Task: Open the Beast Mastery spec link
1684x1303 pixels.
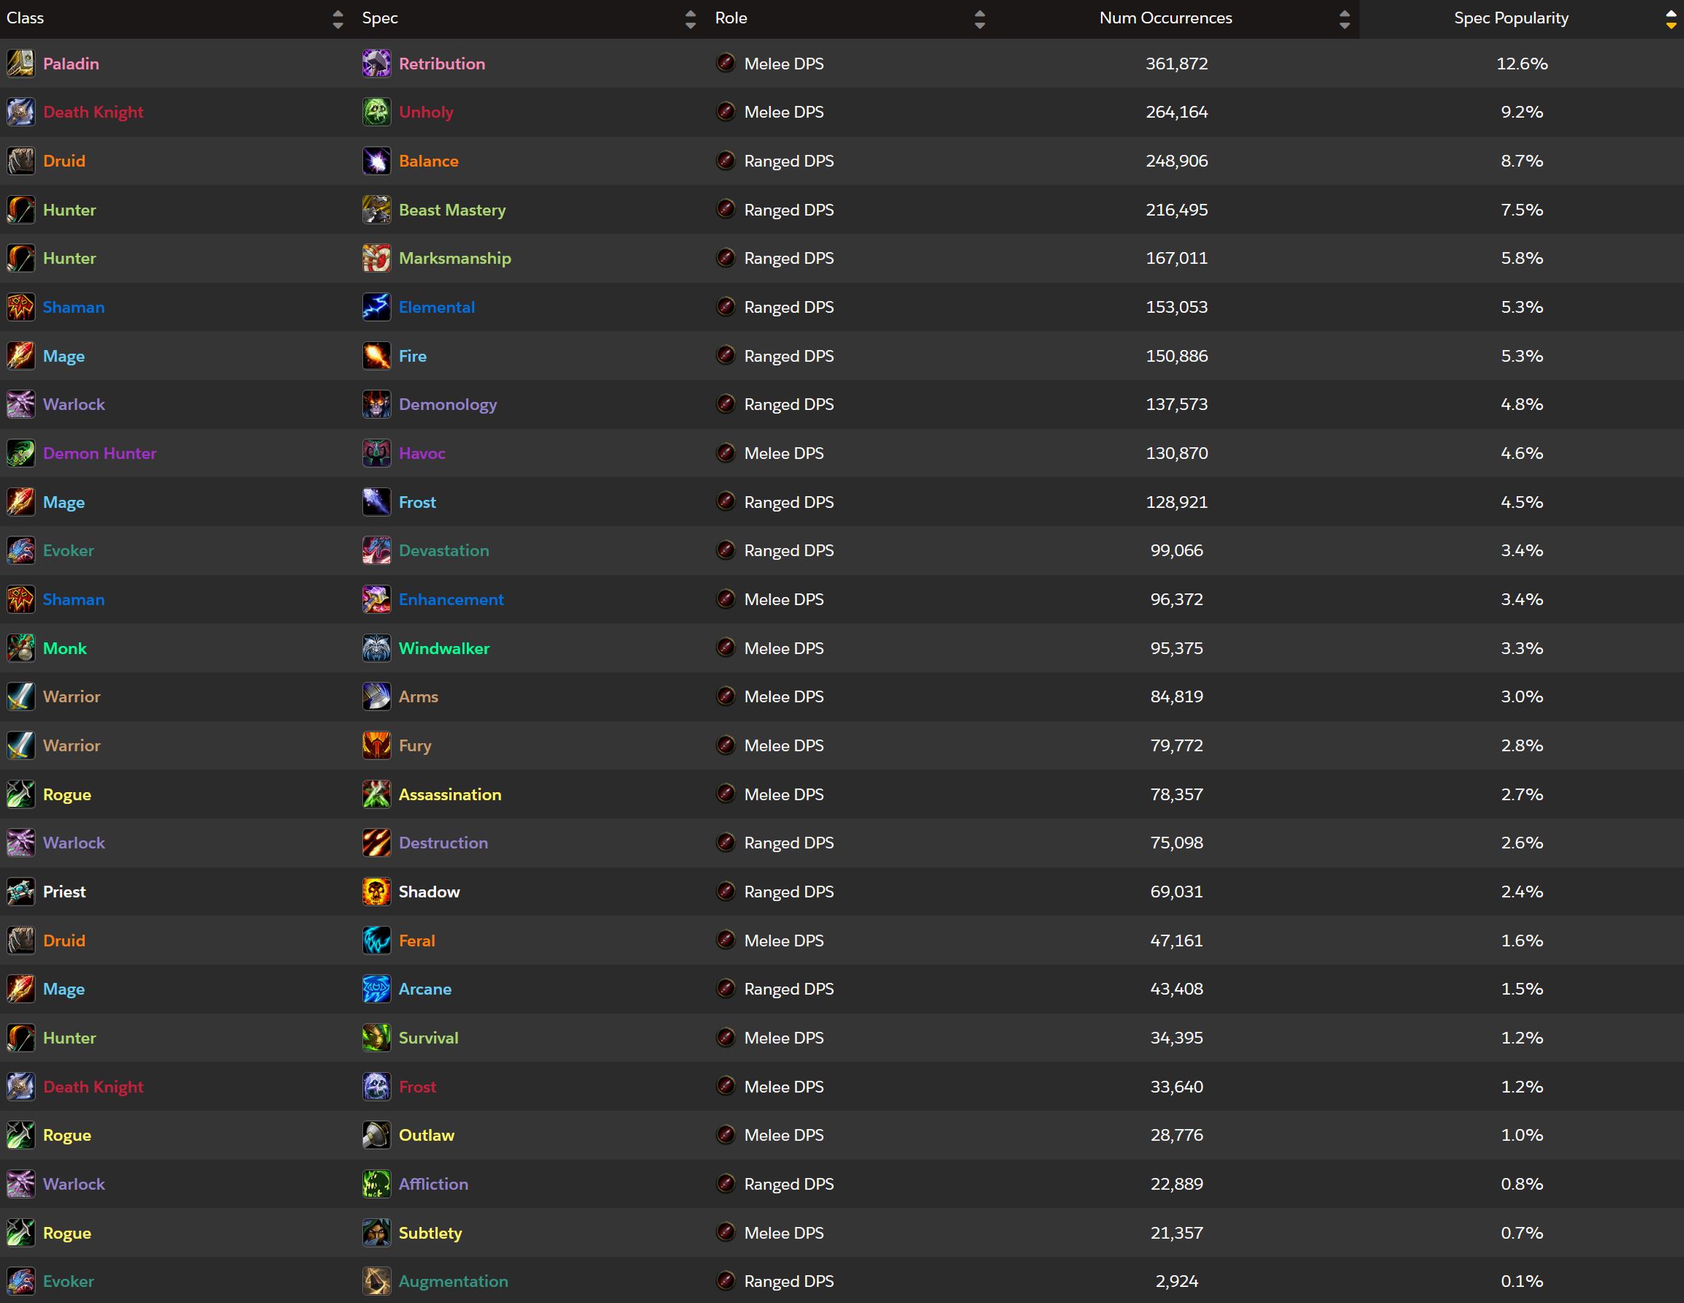Action: point(452,210)
